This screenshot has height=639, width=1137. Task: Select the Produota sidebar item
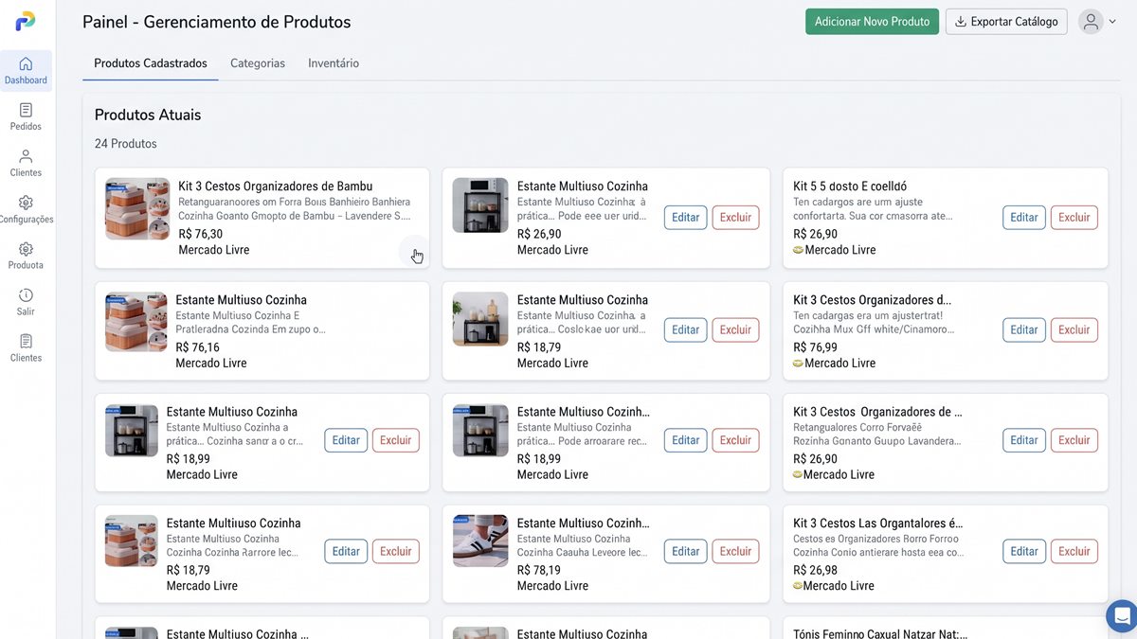coord(26,257)
